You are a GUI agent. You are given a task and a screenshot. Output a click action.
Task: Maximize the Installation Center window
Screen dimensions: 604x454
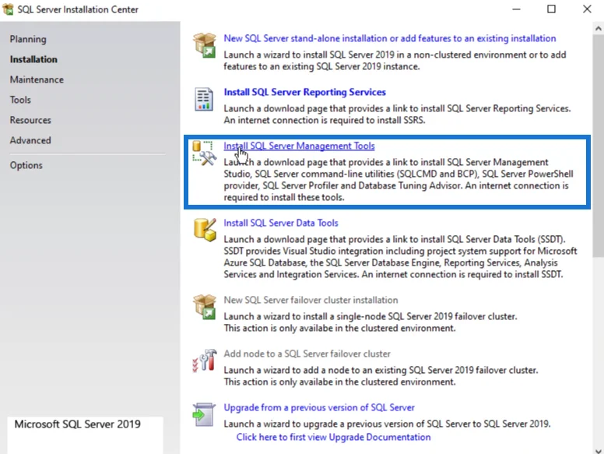tap(551, 9)
